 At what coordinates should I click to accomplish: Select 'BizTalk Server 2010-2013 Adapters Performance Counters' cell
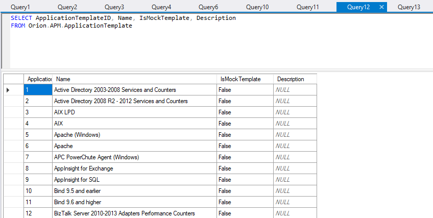[x=134, y=213]
